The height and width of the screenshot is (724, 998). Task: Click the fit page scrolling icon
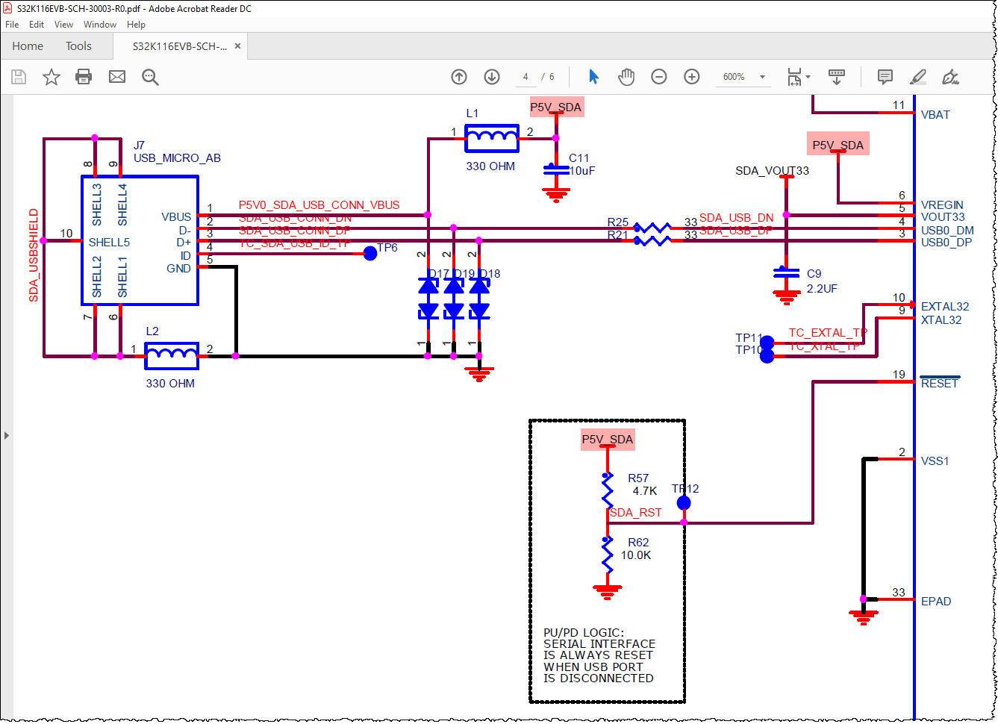click(795, 77)
